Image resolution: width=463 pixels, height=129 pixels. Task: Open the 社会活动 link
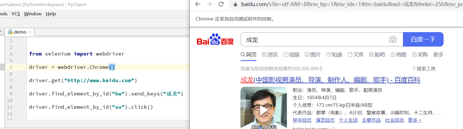click(394, 120)
